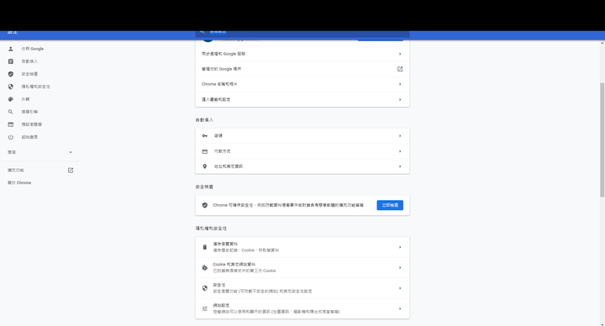
Task: Open 匯入書籤和設定 row arrow
Action: tap(400, 99)
